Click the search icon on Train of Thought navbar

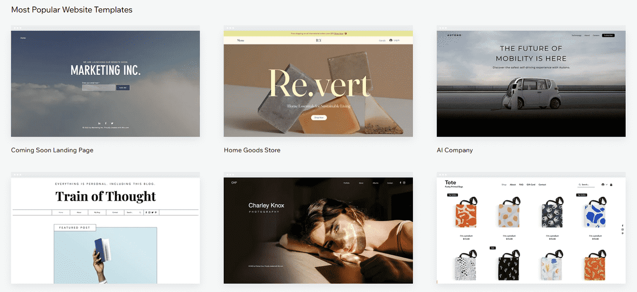[x=140, y=212]
